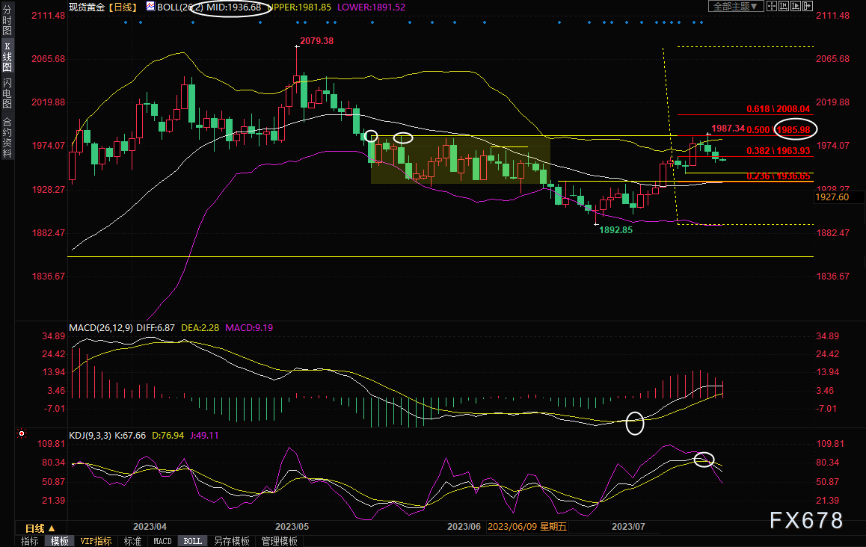Select the K线图 sidebar tab
This screenshot has height=547, width=866.
pos(7,58)
